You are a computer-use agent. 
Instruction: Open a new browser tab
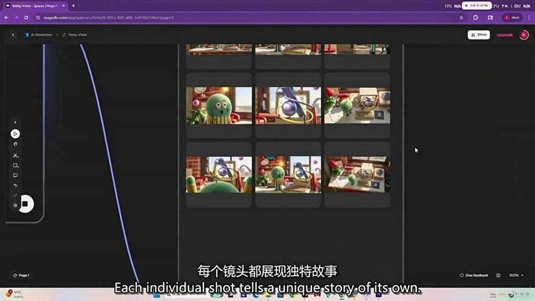73,6
